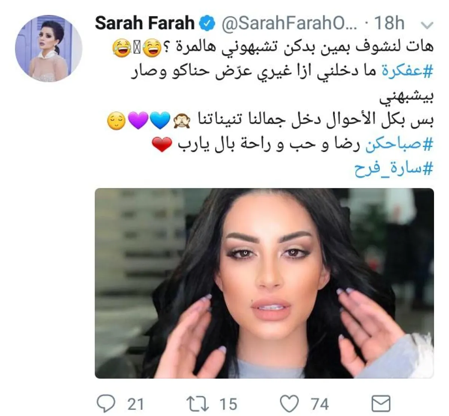Screen dimensions: 449x416
Task: Click the retweet count 15
Action: [228, 404]
